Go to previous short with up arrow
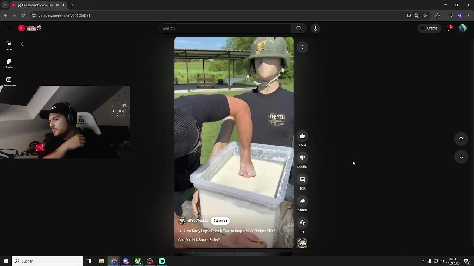The width and height of the screenshot is (474, 266). 461,139
